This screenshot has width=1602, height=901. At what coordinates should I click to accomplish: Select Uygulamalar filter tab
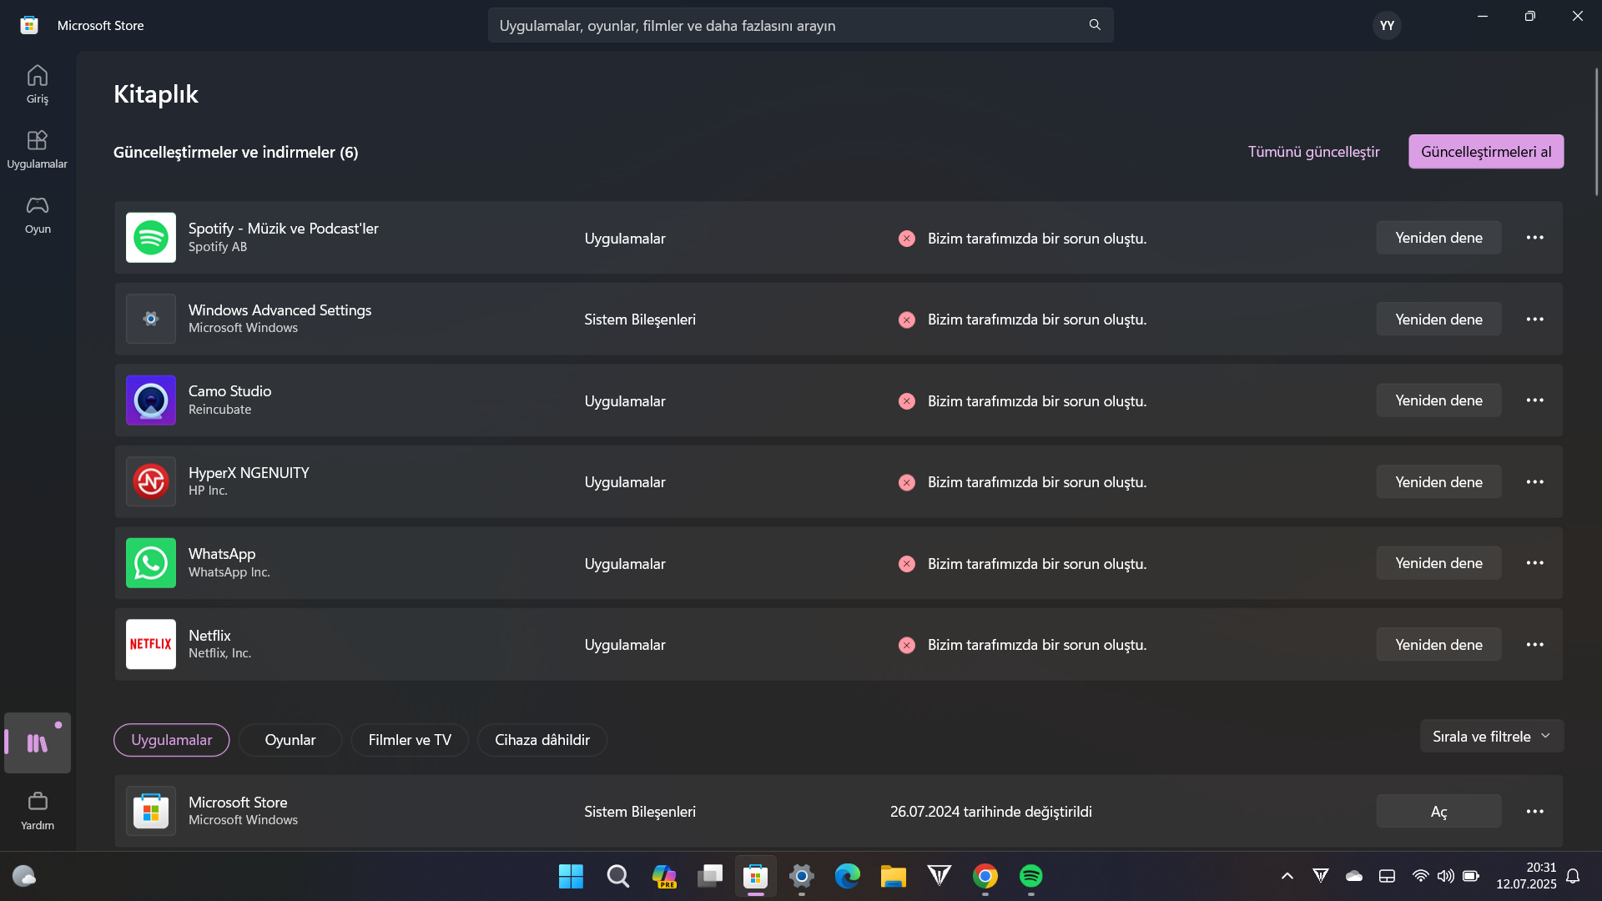pyautogui.click(x=171, y=740)
